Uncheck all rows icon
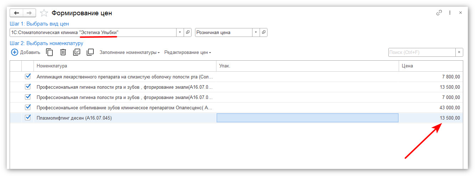Screen dimensions: 475x176 click(x=90, y=52)
